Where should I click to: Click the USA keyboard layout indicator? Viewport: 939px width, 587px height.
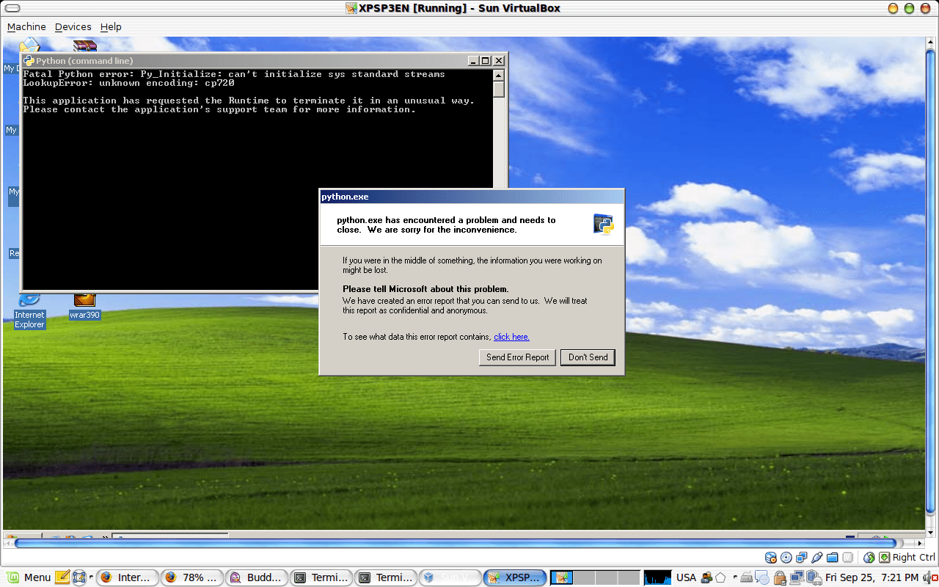pyautogui.click(x=686, y=577)
